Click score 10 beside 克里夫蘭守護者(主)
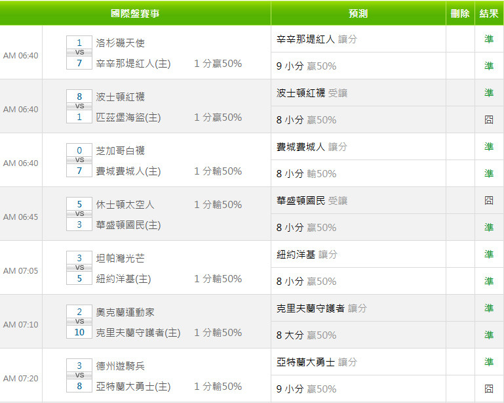504x403 pixels. click(79, 331)
